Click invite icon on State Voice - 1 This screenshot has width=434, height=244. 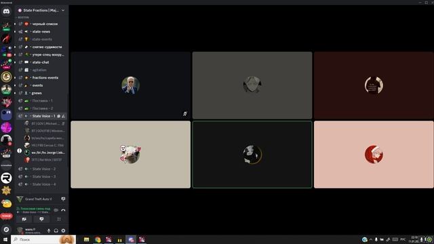pos(63,116)
